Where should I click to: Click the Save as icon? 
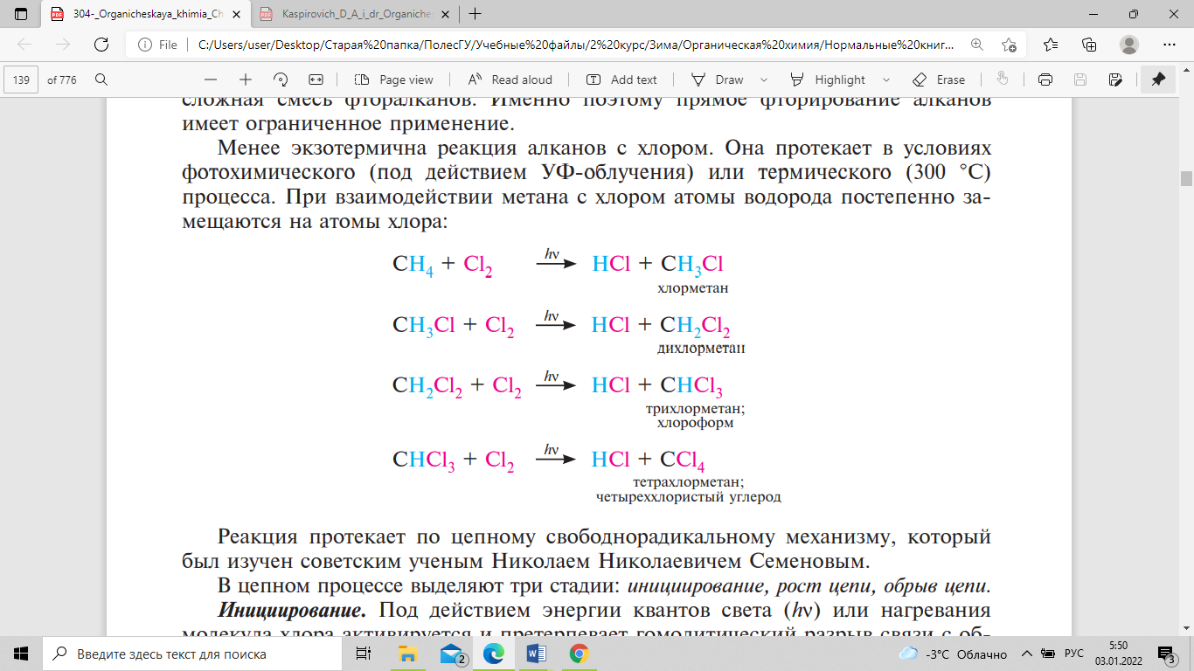coord(1115,80)
